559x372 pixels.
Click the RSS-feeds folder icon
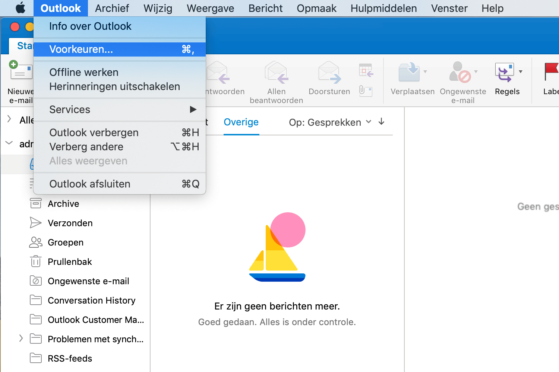click(x=36, y=358)
